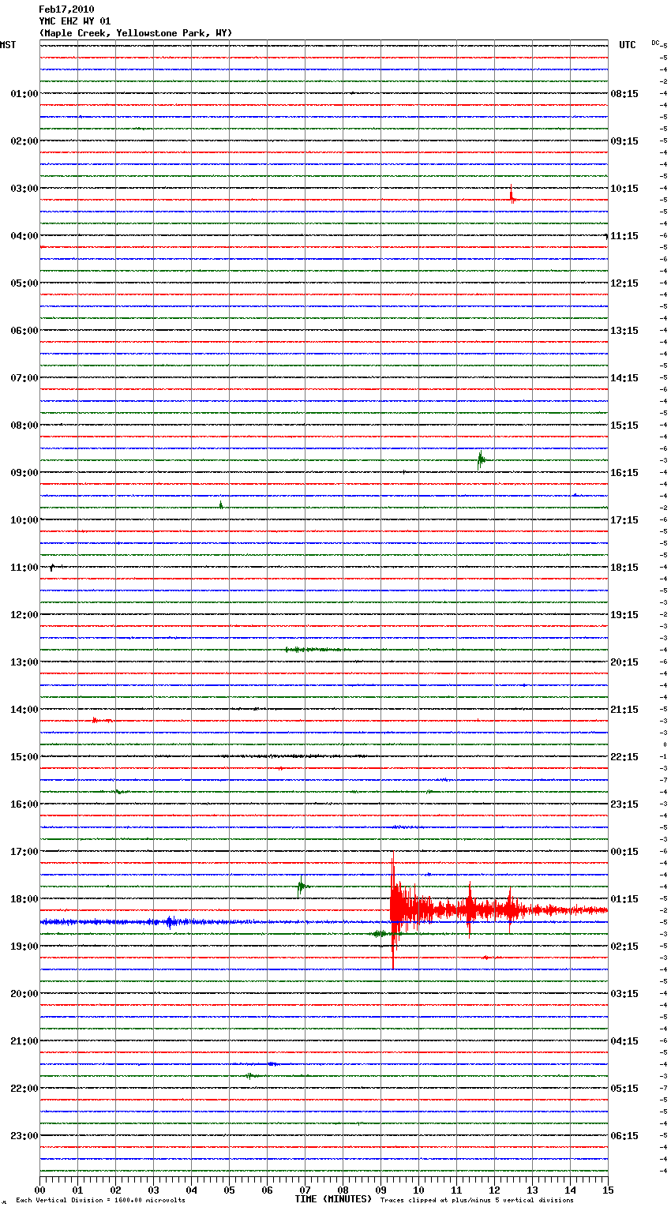The height and width of the screenshot is (1211, 671).
Task: Click minute tick 03 on time axis
Action: click(153, 1190)
